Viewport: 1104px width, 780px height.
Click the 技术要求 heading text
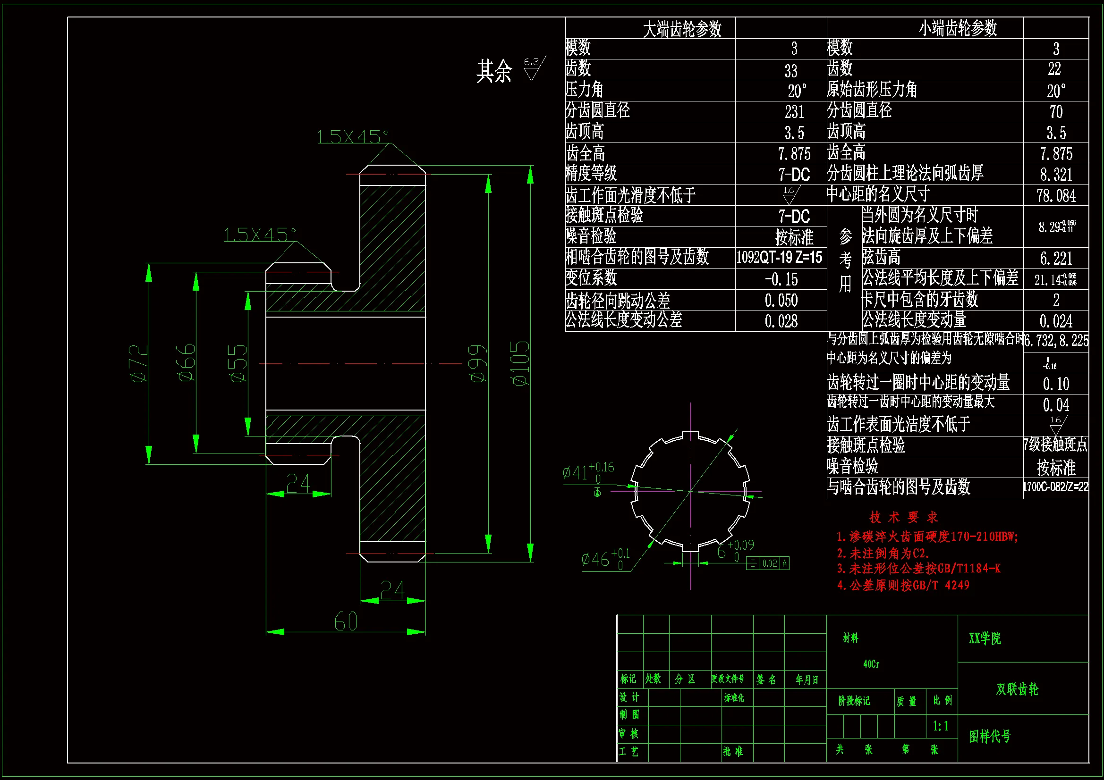(903, 517)
